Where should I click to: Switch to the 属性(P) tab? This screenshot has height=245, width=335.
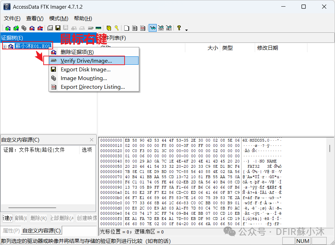pos(11,231)
